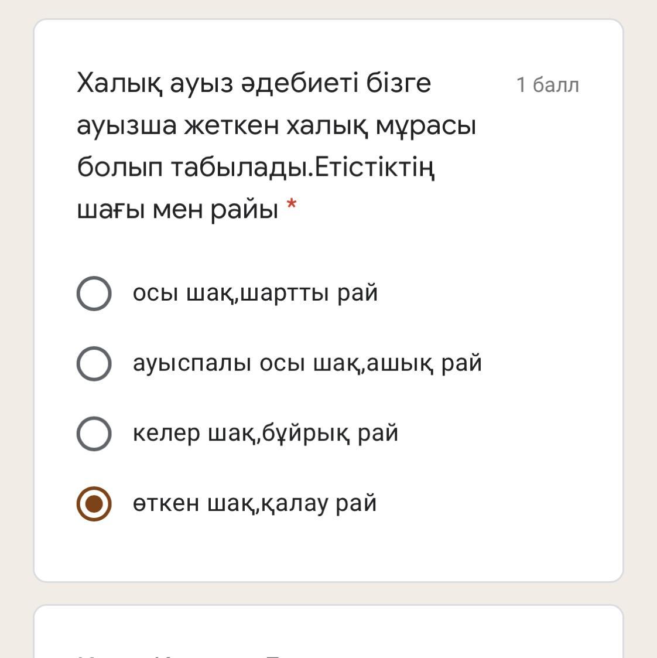Click the red required asterisk
This screenshot has height=658, width=657.
click(x=292, y=204)
